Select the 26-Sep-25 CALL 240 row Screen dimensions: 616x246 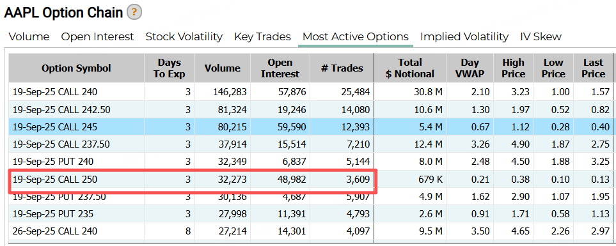311,231
